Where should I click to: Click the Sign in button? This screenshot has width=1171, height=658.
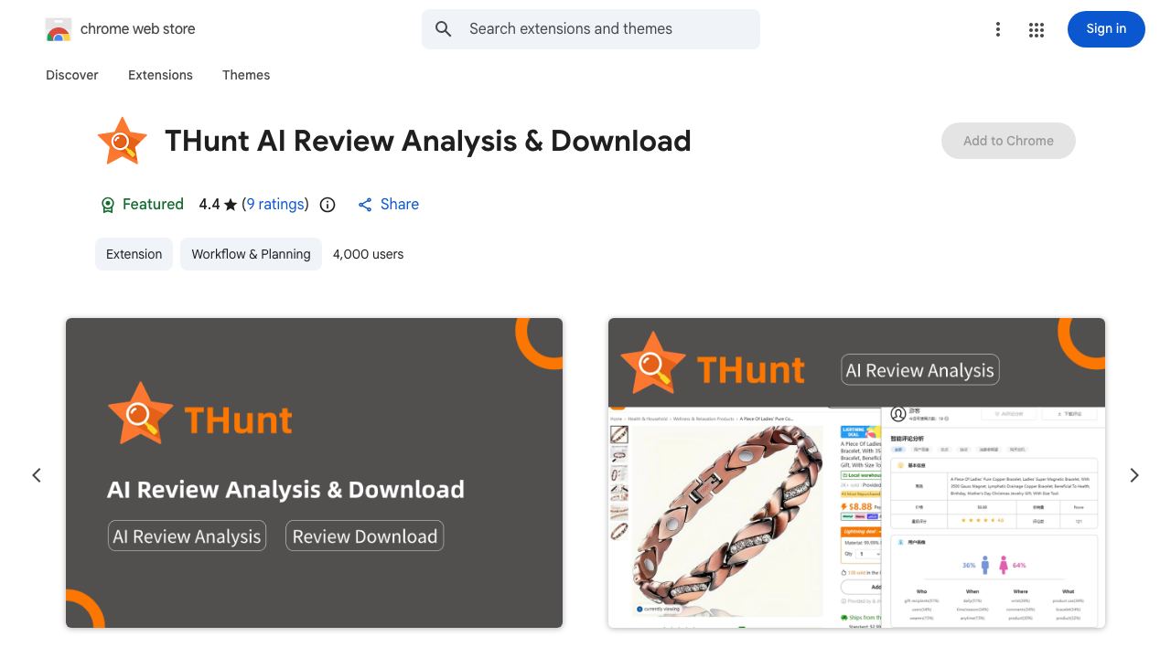tap(1106, 29)
